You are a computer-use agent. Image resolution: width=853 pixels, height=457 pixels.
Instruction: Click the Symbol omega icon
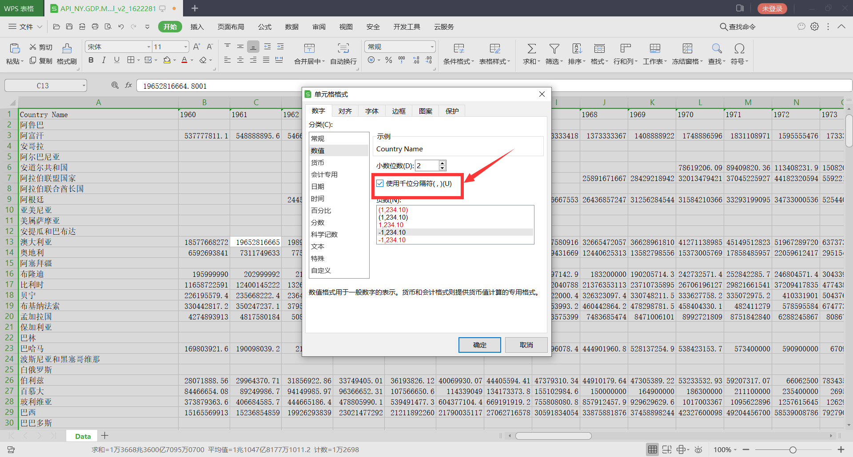739,48
